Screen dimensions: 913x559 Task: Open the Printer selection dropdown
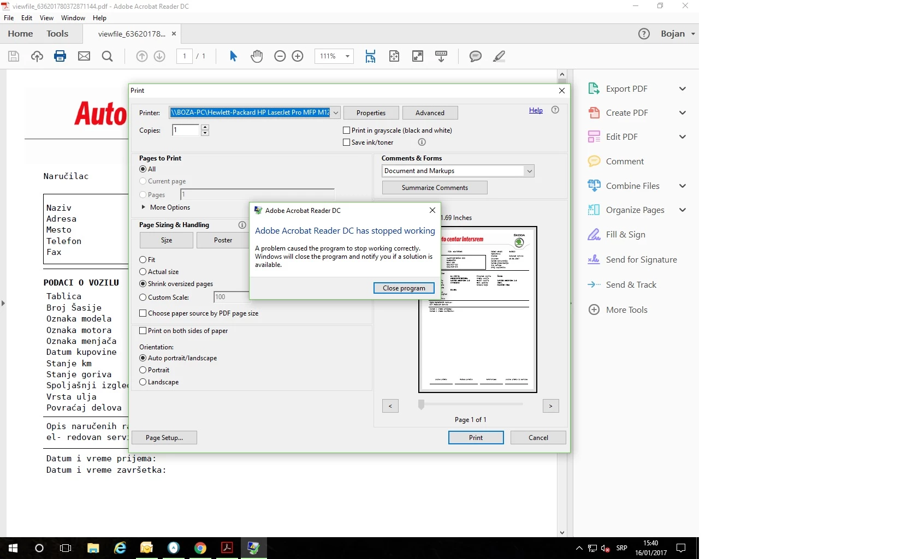point(254,113)
